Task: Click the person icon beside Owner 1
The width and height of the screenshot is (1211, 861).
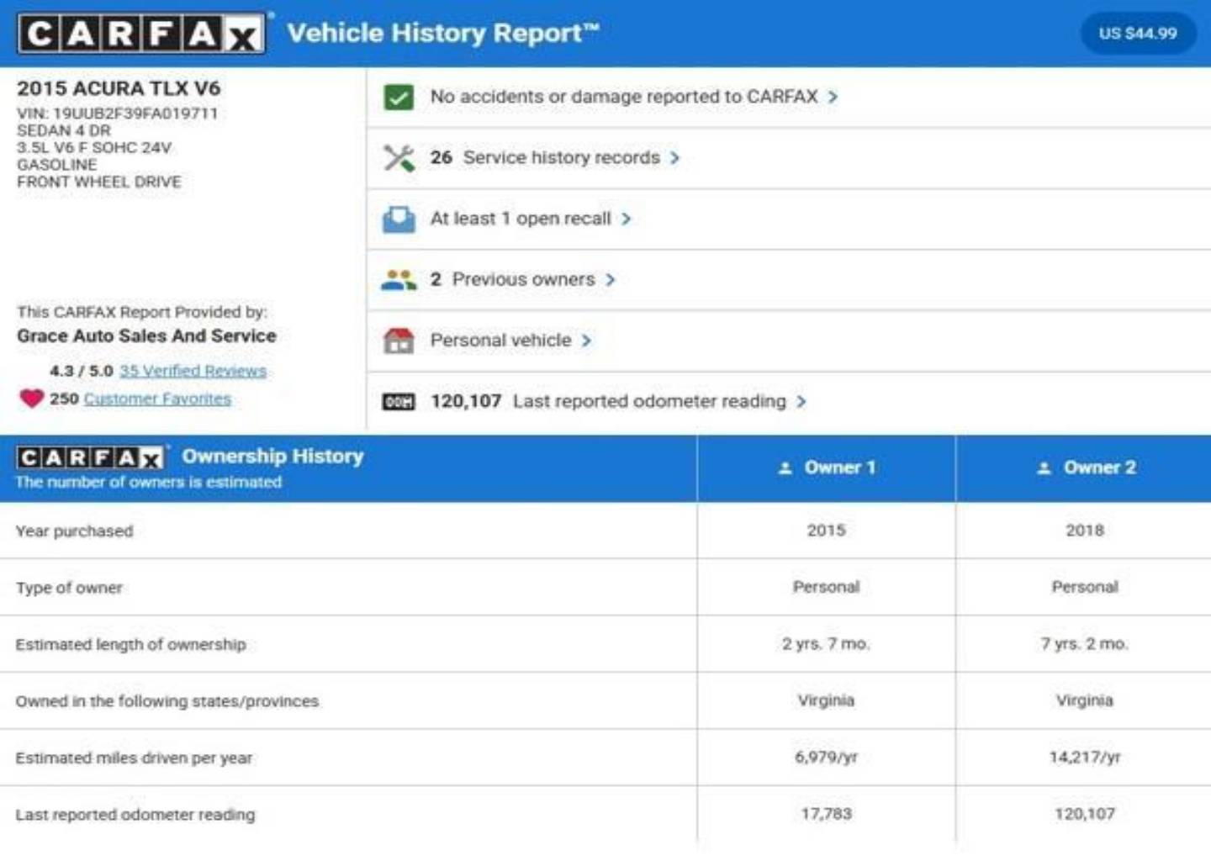Action: point(785,468)
